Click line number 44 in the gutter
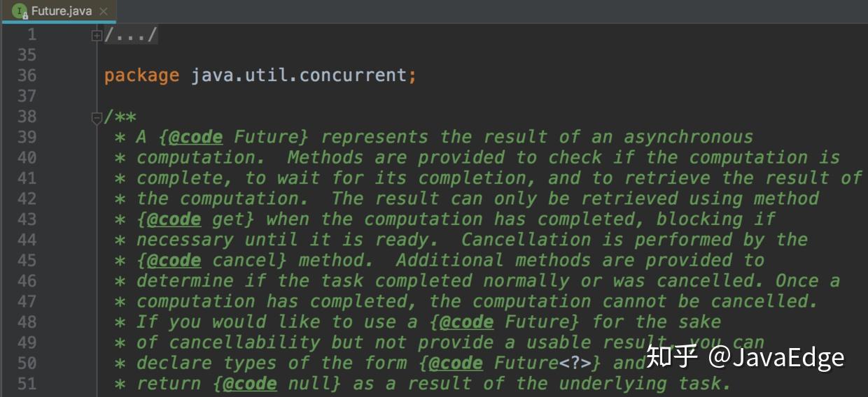The width and height of the screenshot is (868, 397). point(27,240)
